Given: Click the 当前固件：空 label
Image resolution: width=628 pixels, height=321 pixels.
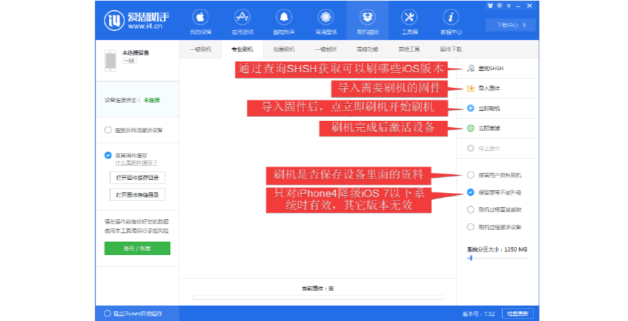Looking at the screenshot, I should click(x=318, y=288).
